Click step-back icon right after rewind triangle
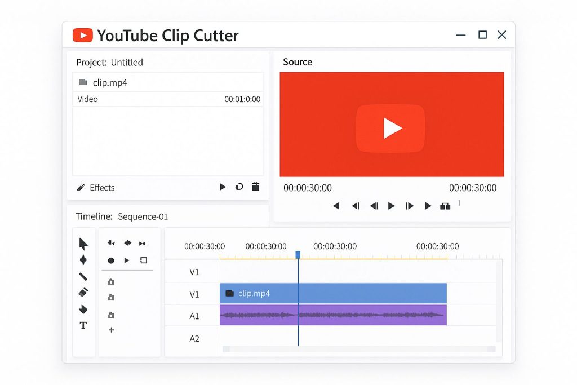 [x=356, y=206]
